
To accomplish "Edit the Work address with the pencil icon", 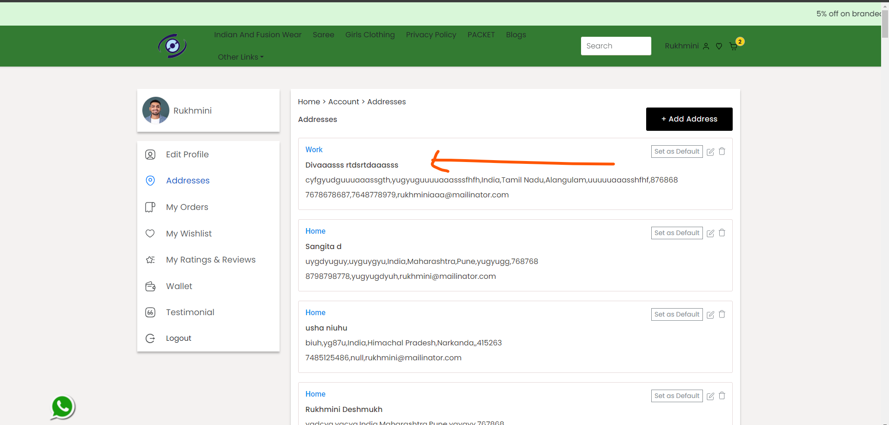I will coord(710,152).
